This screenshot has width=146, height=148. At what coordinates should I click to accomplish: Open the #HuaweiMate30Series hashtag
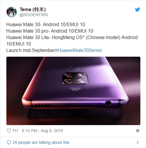point(78,50)
